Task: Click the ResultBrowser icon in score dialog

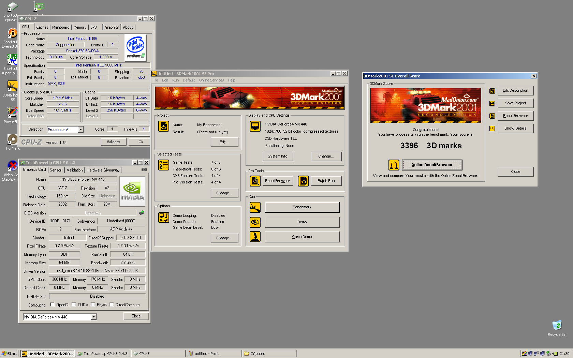Action: pos(492,116)
